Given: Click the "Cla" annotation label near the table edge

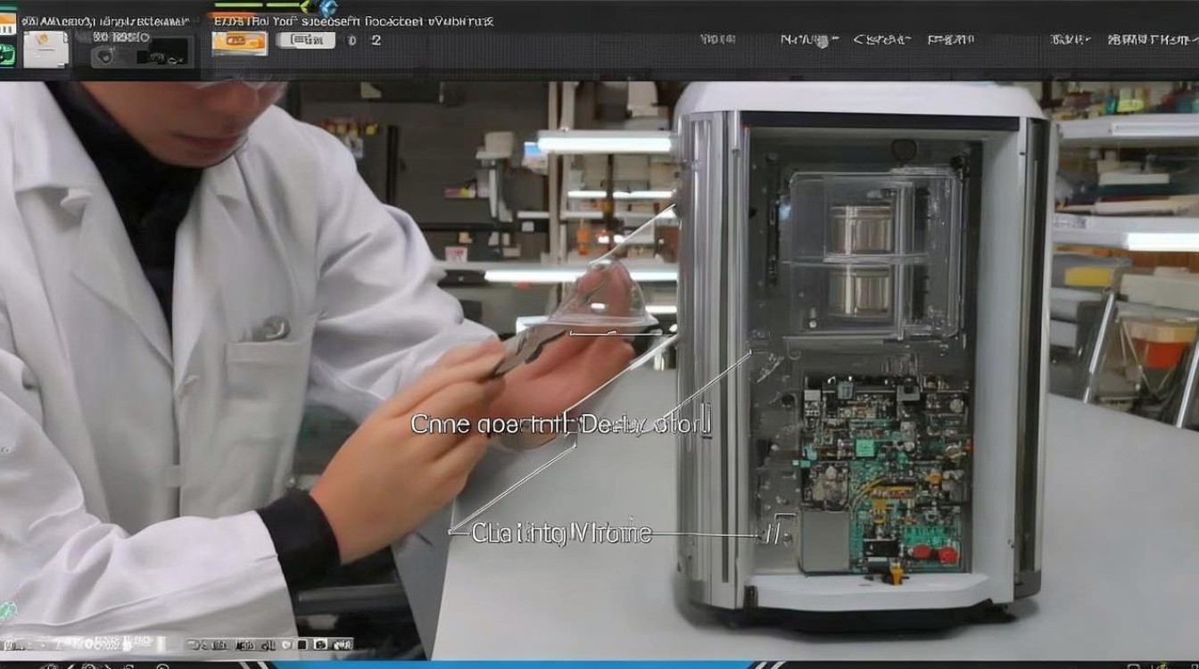Looking at the screenshot, I should (x=492, y=533).
